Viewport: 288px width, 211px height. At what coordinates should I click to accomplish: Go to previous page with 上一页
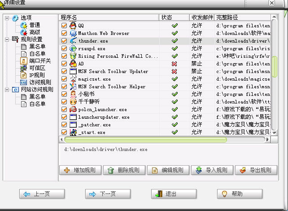42,194
